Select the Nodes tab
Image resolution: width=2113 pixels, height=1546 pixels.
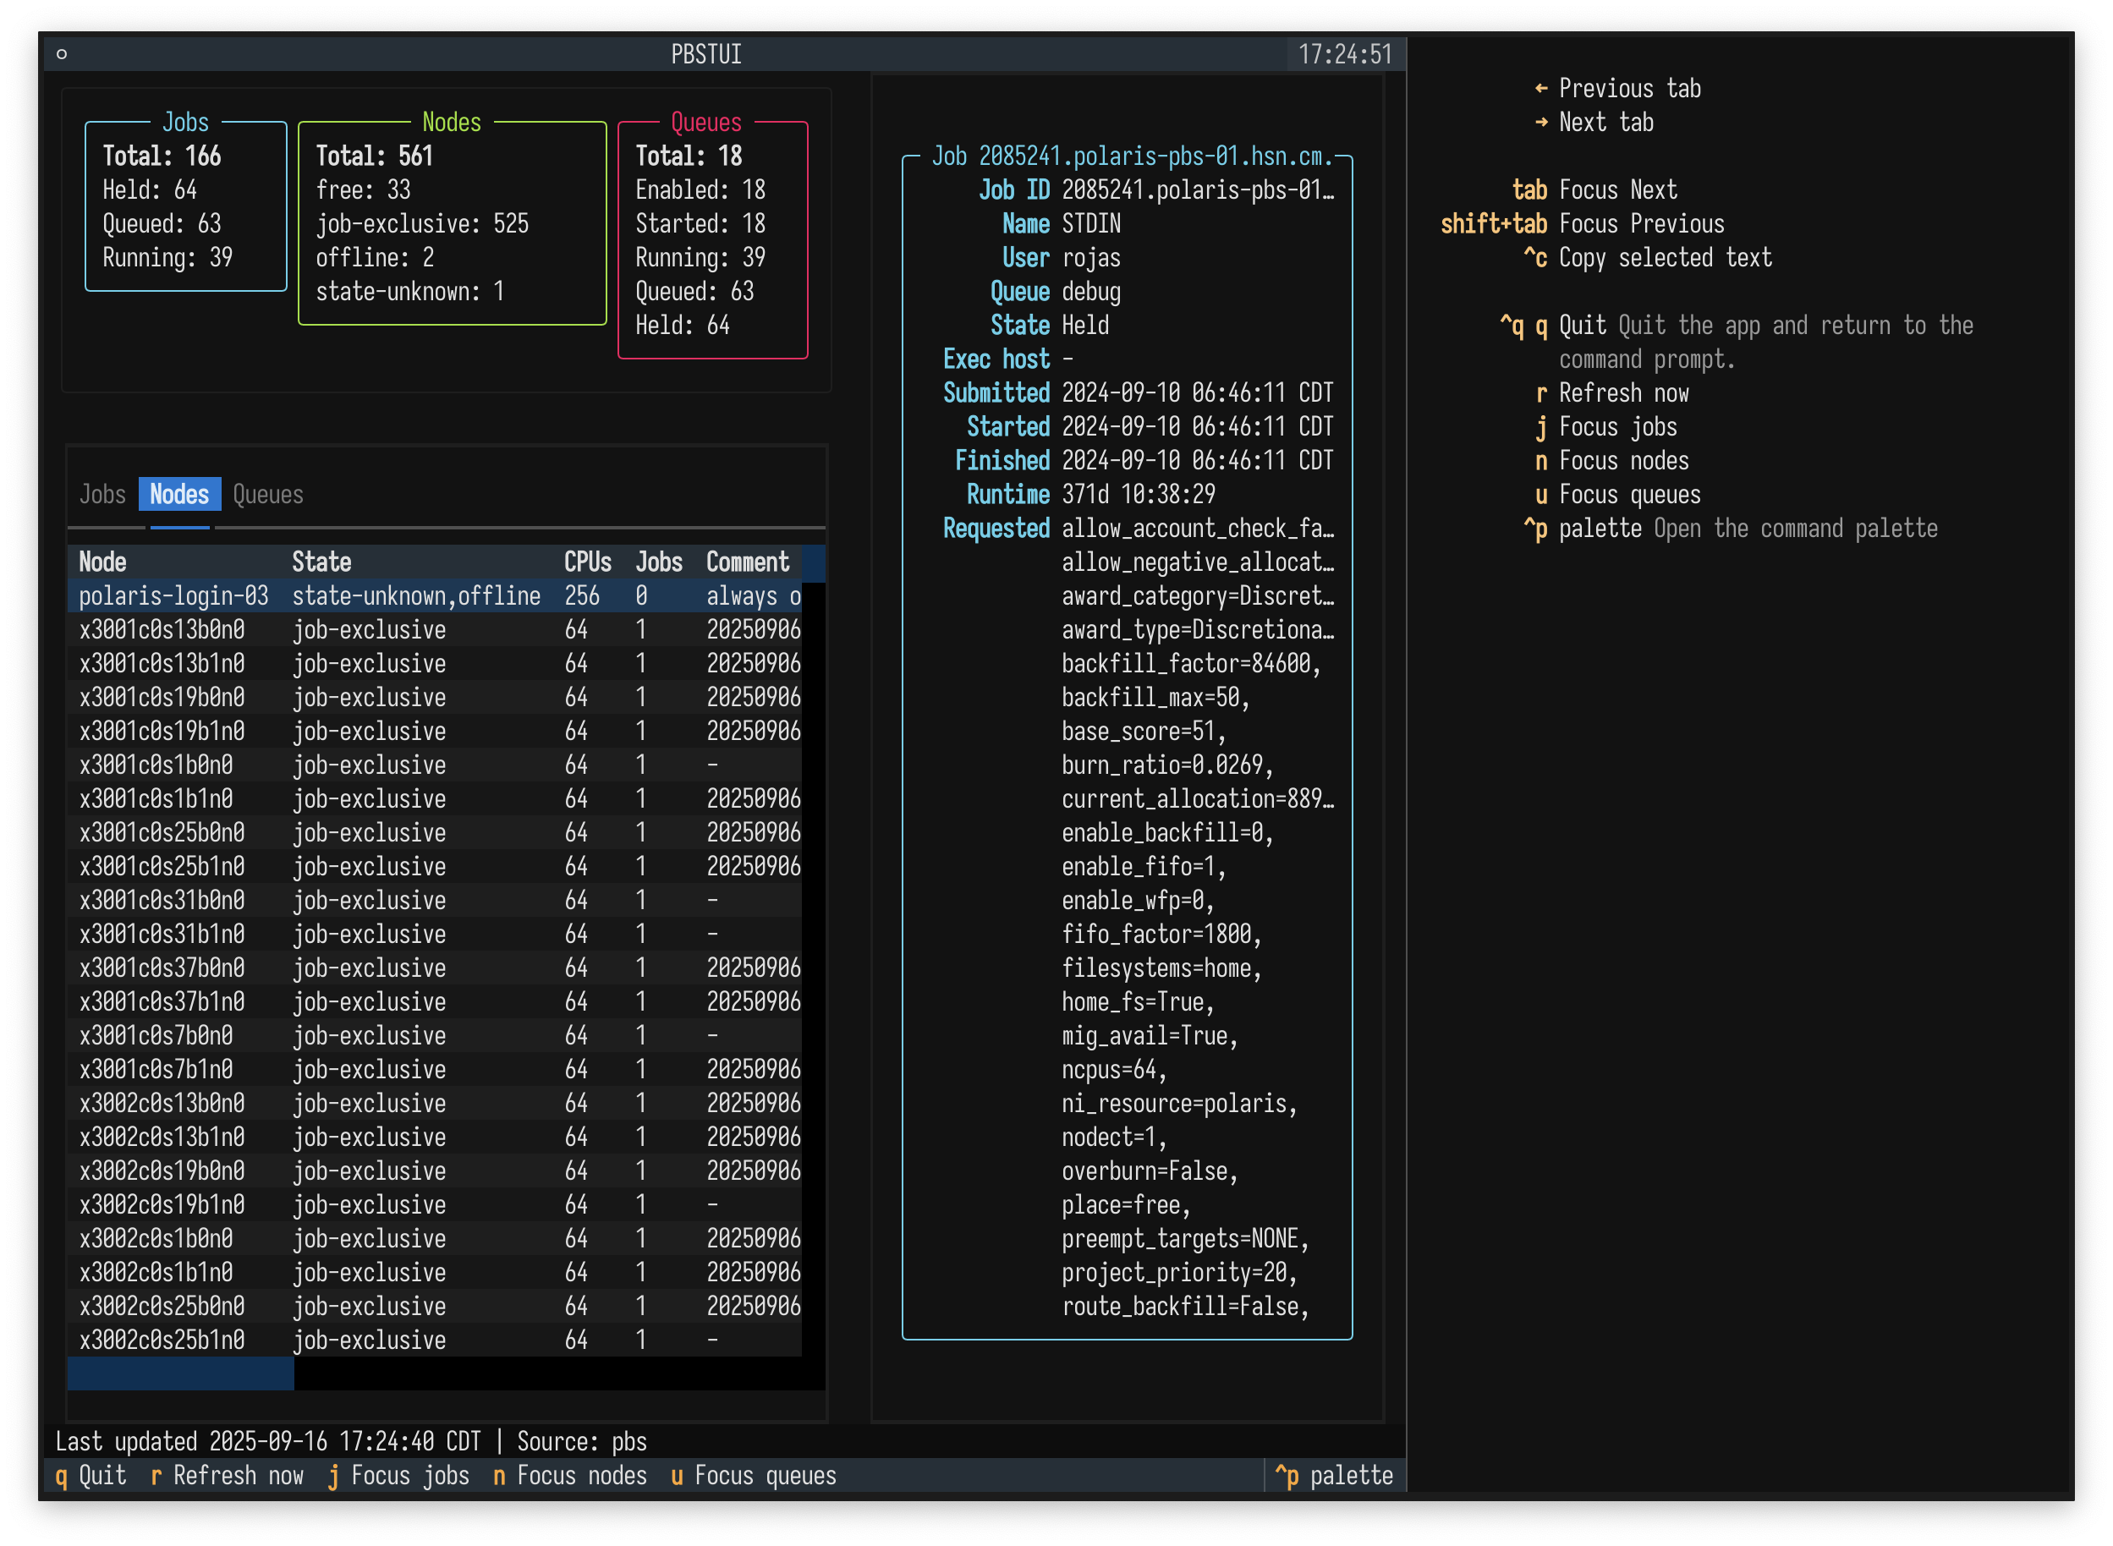(179, 494)
